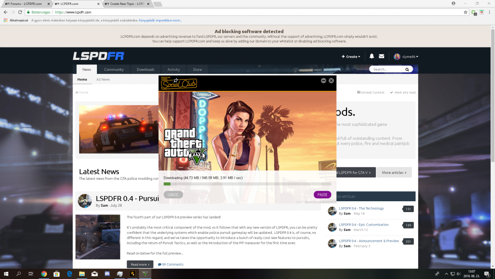This screenshot has width=495, height=279.
Task: Click Mark site read link
Action: [402, 92]
